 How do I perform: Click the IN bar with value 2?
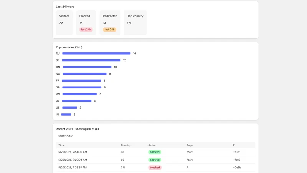click(66, 115)
